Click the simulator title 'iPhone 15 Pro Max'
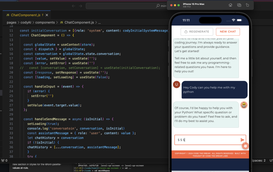This screenshot has width=273, height=172. click(194, 4)
